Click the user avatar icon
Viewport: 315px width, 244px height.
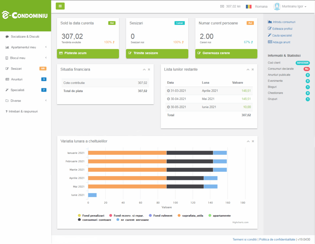click(277, 6)
